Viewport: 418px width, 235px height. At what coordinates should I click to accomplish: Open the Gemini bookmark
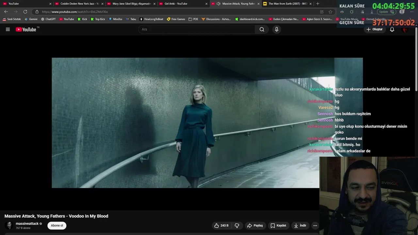(x=31, y=19)
